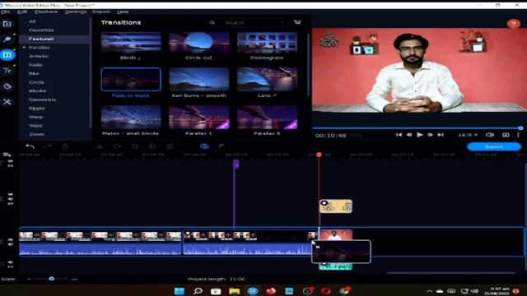Skip to the previous clip
Screen dimensions: 527x296
click(399, 135)
